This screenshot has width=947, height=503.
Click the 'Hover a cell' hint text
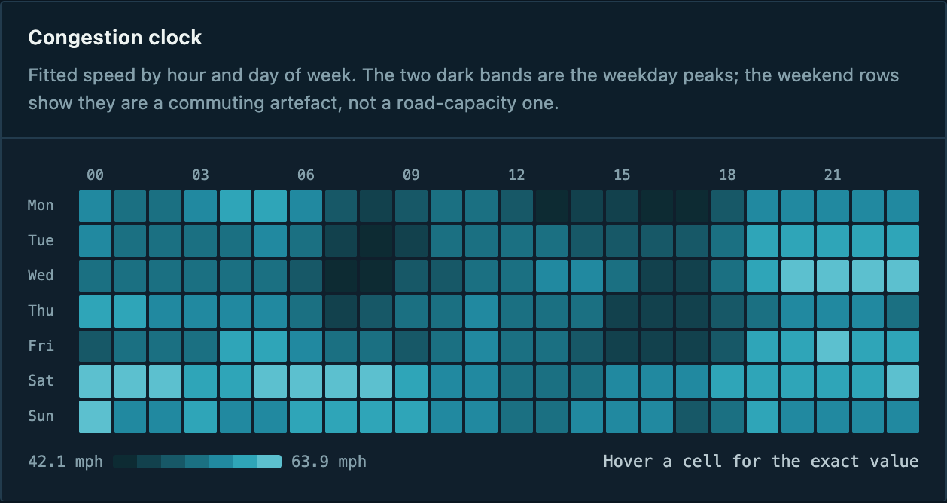click(761, 462)
